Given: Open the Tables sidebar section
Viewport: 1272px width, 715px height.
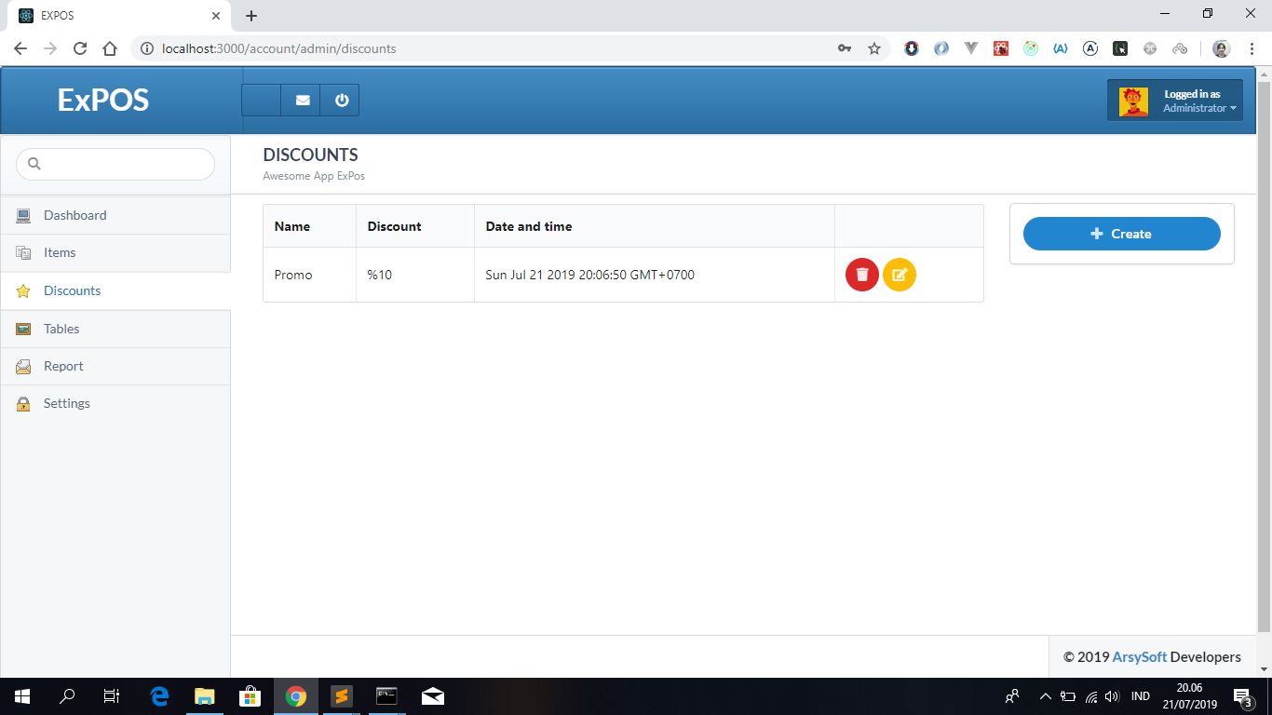Looking at the screenshot, I should 61,329.
